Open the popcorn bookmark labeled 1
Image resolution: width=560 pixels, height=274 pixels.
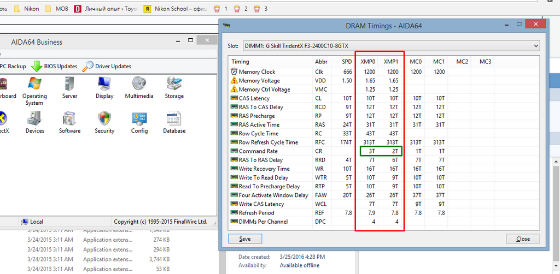pos(220,9)
